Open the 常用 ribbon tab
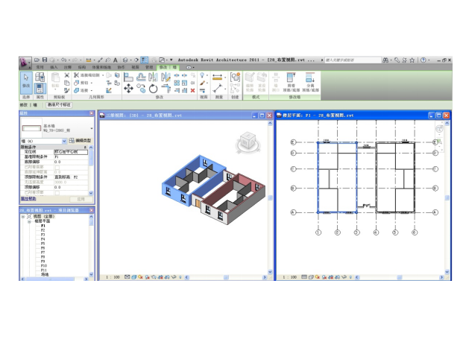 click(x=40, y=67)
